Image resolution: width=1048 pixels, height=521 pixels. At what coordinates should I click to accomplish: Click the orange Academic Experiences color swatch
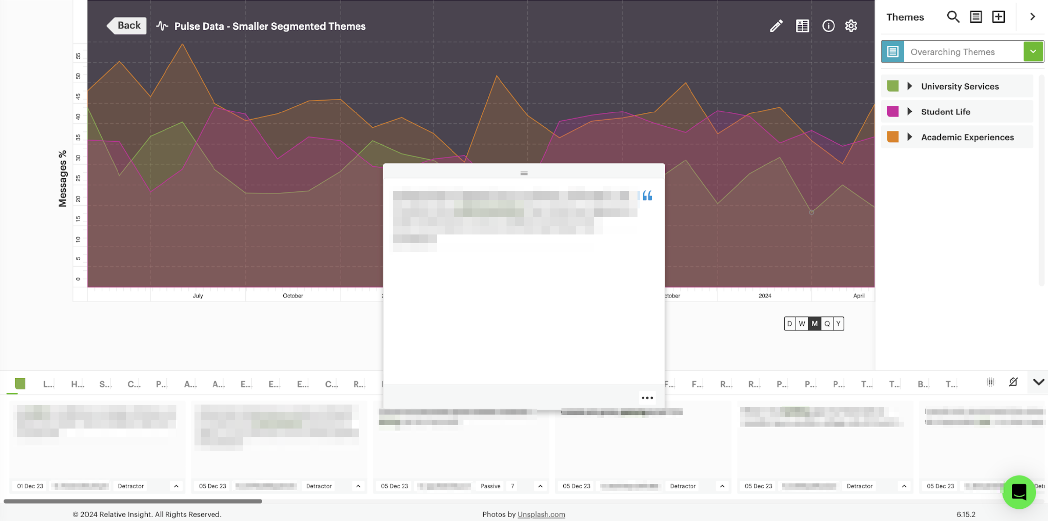893,137
